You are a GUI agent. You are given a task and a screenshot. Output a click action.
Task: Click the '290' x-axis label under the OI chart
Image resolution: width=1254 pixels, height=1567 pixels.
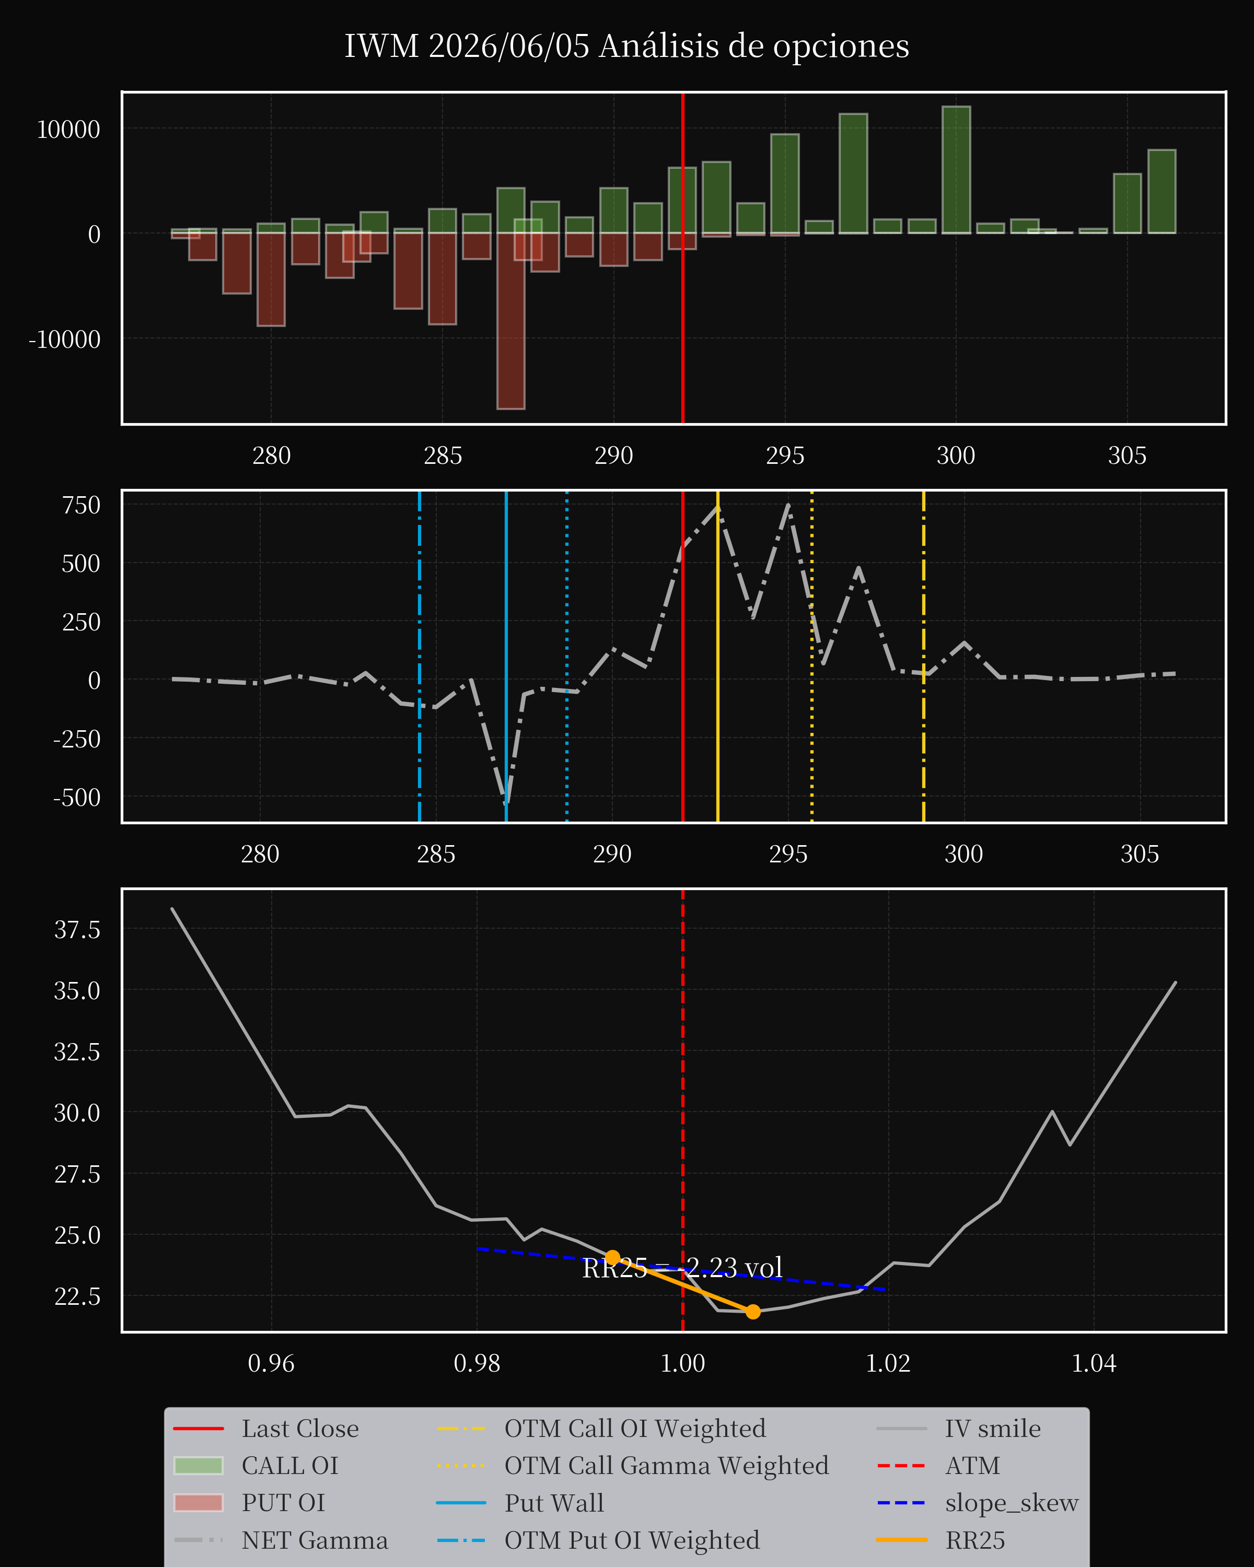[613, 455]
